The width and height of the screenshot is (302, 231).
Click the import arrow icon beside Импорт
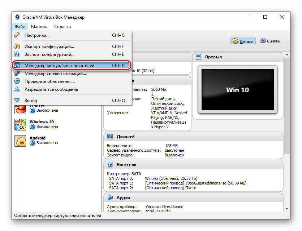pyautogui.click(x=17, y=46)
